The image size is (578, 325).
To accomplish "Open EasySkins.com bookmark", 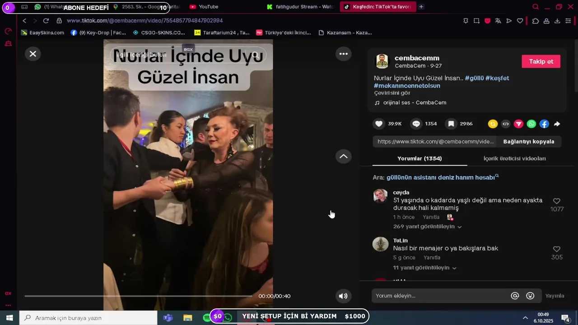I will click(42, 32).
